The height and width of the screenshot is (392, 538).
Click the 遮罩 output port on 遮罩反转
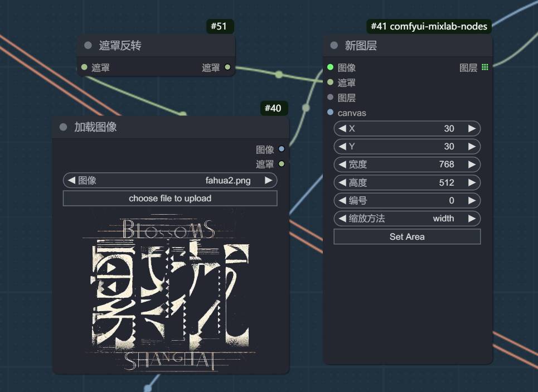pos(227,67)
